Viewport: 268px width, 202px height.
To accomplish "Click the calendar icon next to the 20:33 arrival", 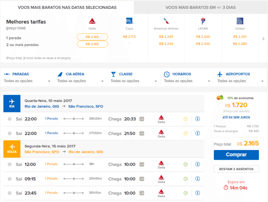I will (x=142, y=119).
